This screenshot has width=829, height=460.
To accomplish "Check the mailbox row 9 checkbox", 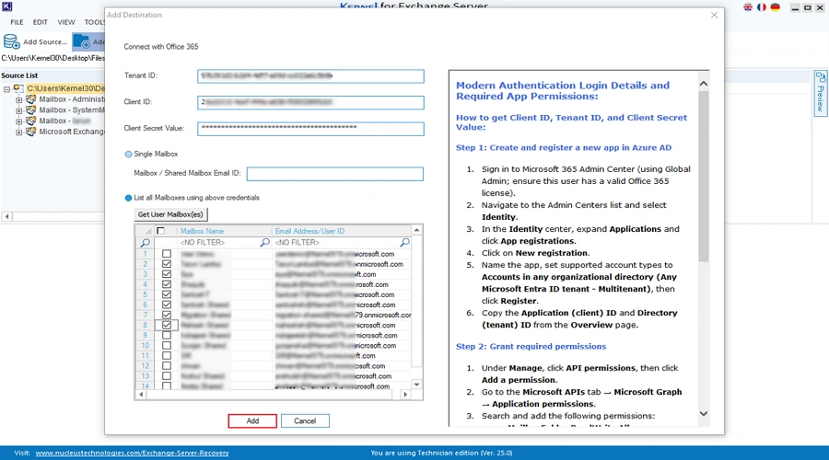I will click(167, 336).
